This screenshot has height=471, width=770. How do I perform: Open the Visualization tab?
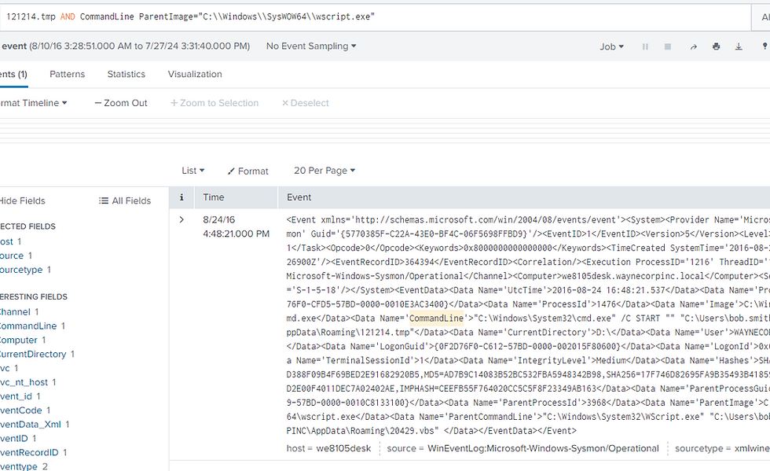(195, 74)
